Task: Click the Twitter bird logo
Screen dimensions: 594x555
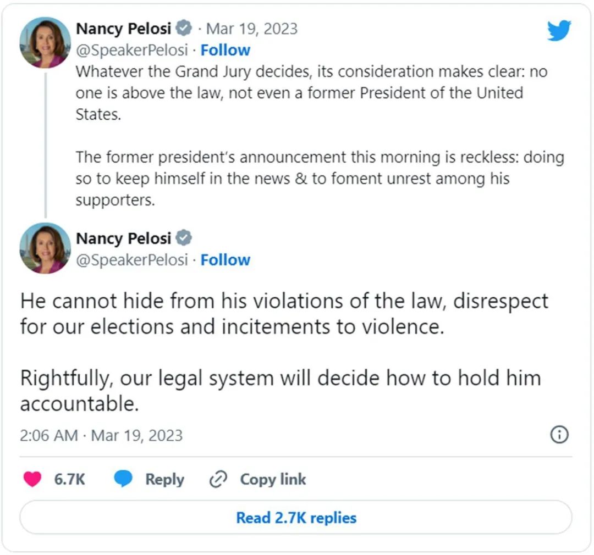Action: tap(559, 31)
